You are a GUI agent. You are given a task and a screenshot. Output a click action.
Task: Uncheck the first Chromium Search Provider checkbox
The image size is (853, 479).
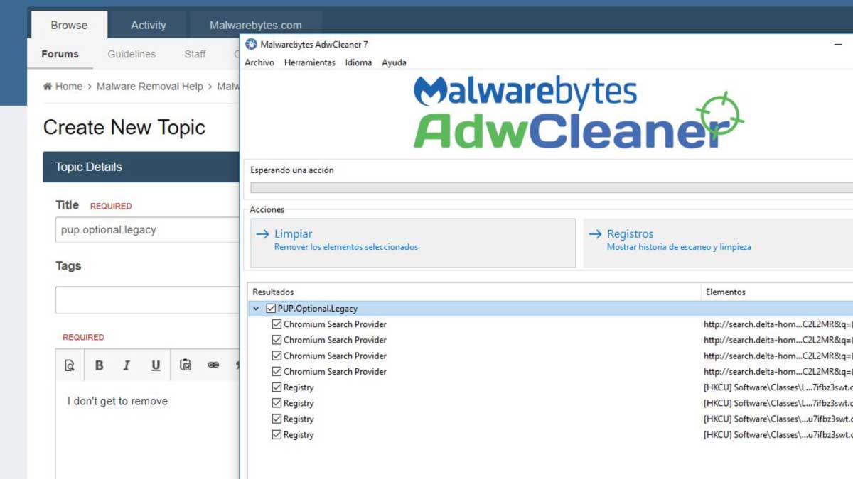pyautogui.click(x=277, y=324)
